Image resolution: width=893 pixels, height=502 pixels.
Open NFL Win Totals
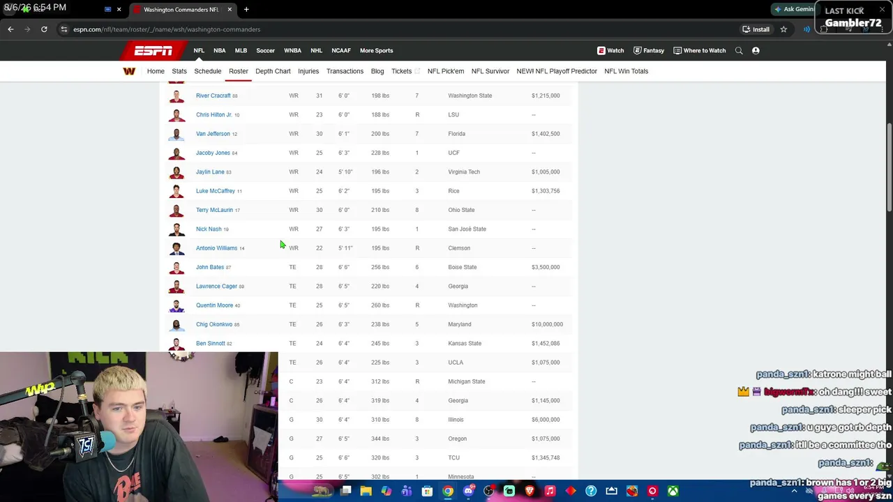point(626,71)
